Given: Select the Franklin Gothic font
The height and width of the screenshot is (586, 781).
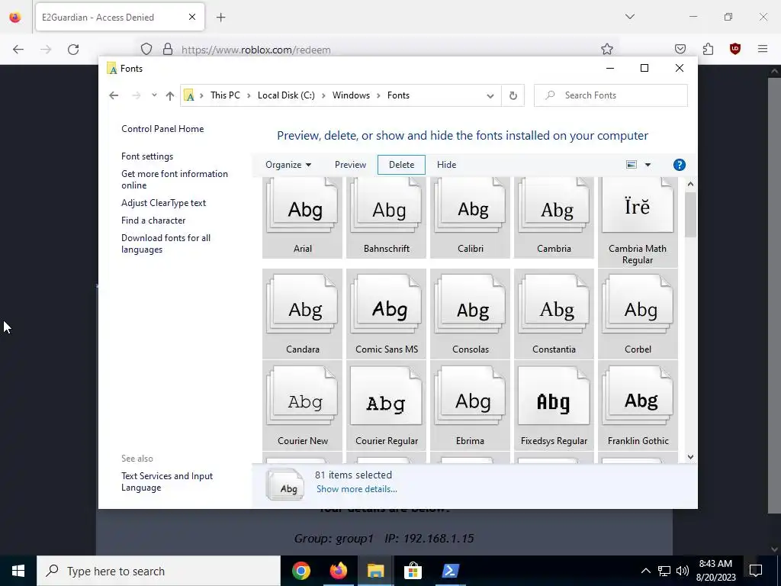Looking at the screenshot, I should tap(638, 406).
